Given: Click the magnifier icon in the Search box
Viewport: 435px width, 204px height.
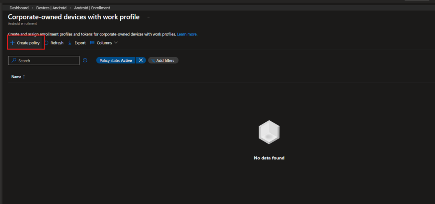Looking at the screenshot, I should [x=14, y=61].
